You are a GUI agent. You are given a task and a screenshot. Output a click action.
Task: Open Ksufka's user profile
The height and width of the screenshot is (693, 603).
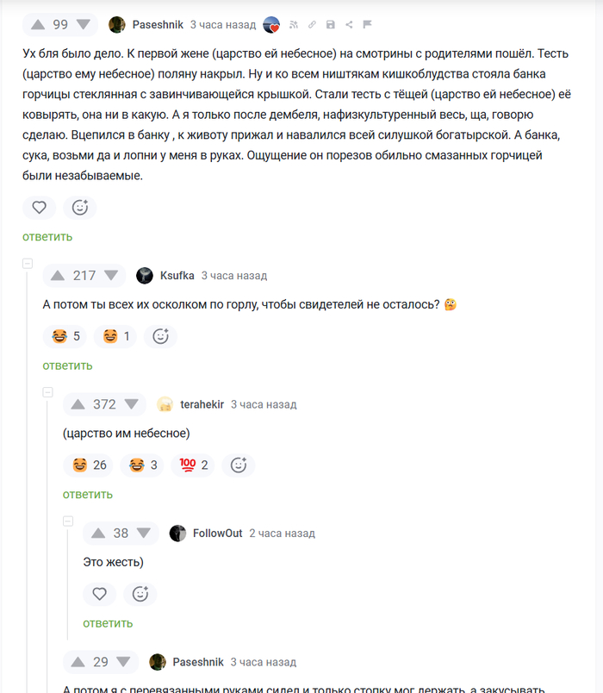177,275
